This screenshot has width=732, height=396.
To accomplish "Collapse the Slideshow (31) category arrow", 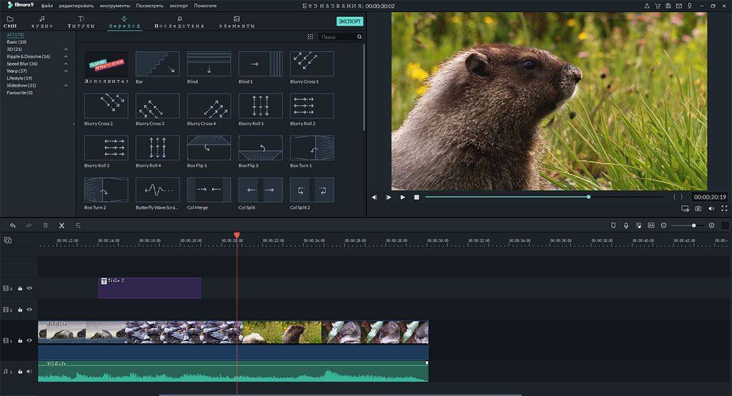I will coord(66,86).
